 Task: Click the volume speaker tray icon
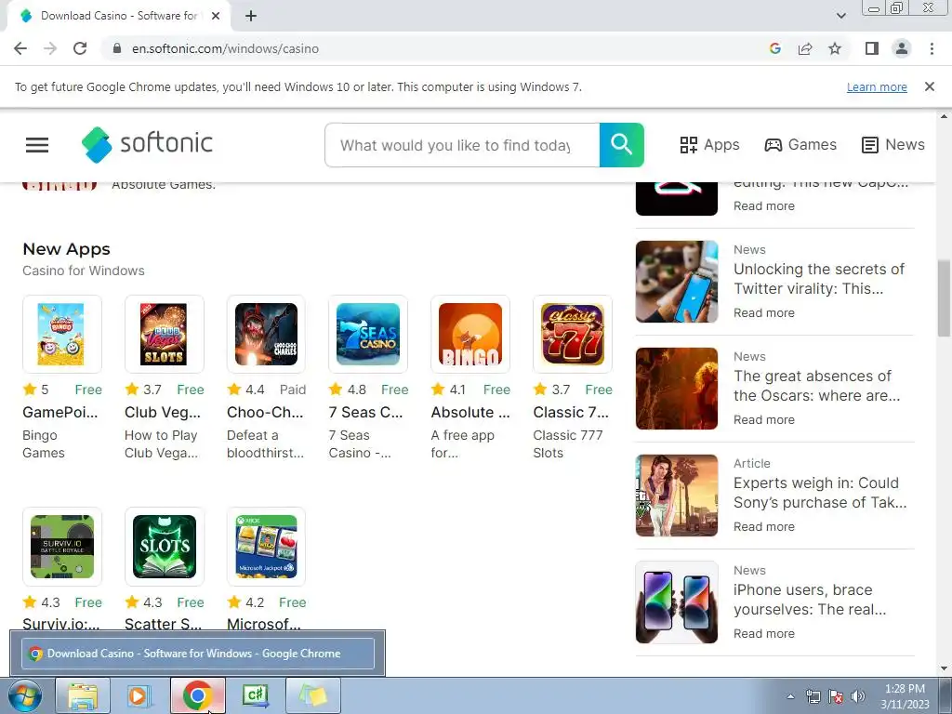point(857,696)
